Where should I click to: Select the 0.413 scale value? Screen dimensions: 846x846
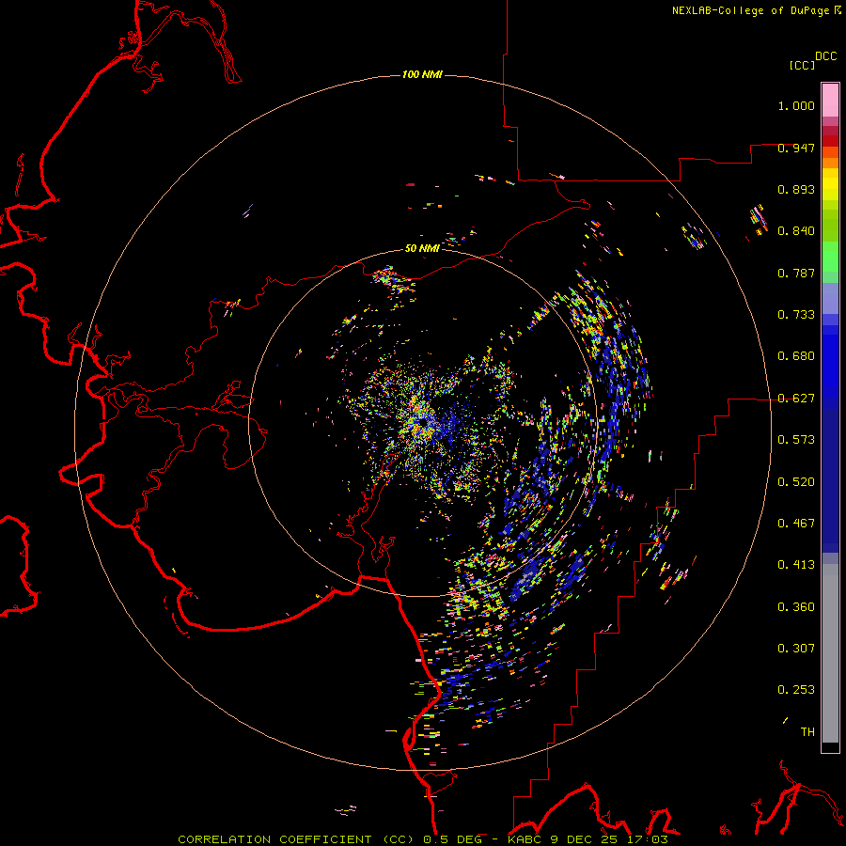coord(796,565)
